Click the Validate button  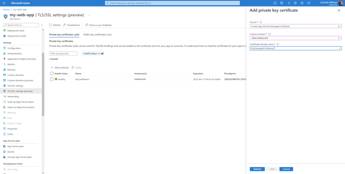(257, 169)
